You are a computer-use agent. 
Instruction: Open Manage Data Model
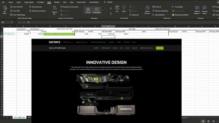pyautogui.click(x=180, y=15)
